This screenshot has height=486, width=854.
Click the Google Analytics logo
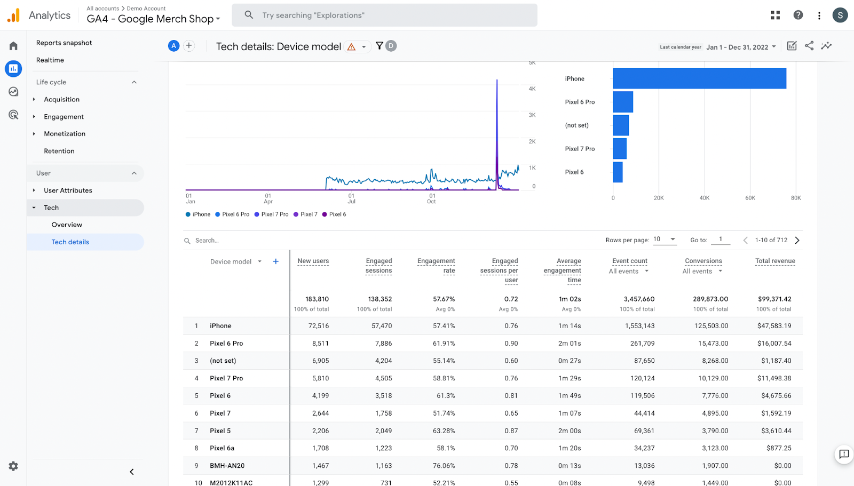(13, 15)
